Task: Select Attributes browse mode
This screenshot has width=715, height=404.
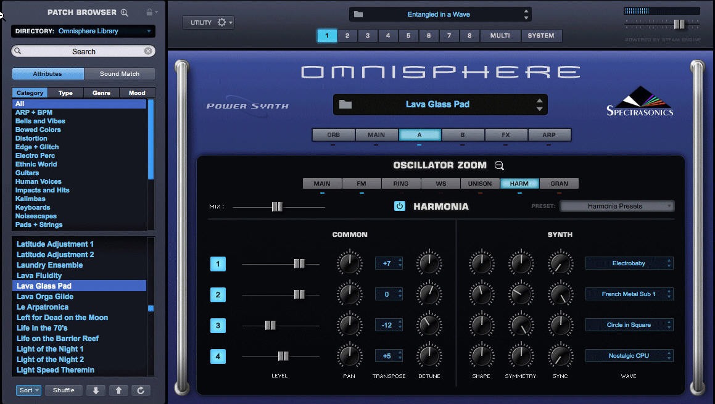Action: click(x=48, y=73)
